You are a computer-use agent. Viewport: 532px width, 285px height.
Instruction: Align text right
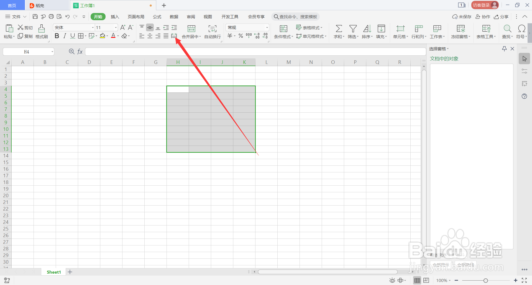pyautogui.click(x=158, y=36)
